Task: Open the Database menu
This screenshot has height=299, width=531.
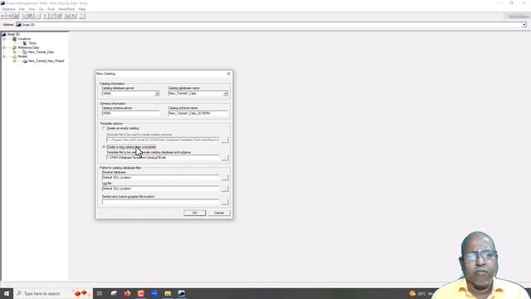Action: (8, 9)
